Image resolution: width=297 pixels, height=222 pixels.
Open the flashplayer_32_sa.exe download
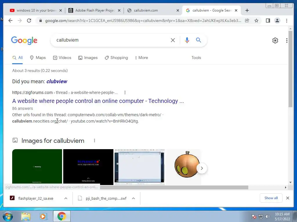tap(36, 198)
